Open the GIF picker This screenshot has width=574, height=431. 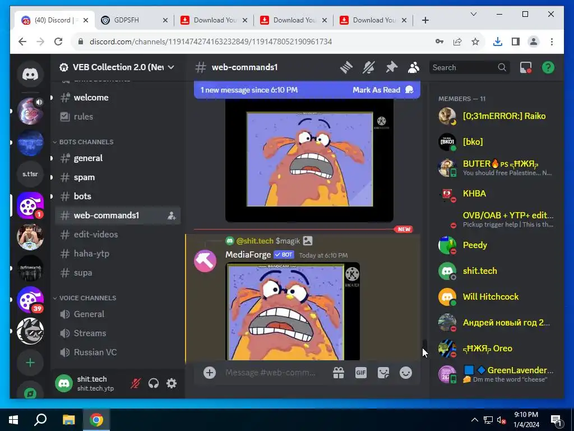361,373
